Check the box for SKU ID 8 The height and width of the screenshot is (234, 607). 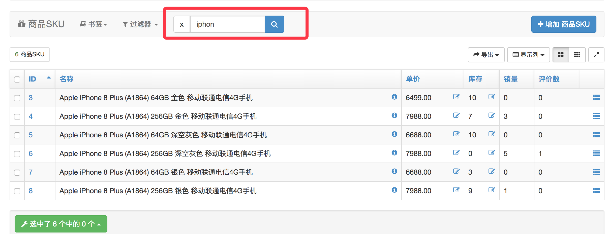(17, 191)
